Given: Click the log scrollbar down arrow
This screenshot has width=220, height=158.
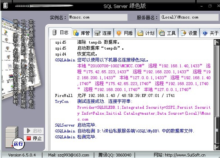Looking at the screenshot, I should 217,147.
